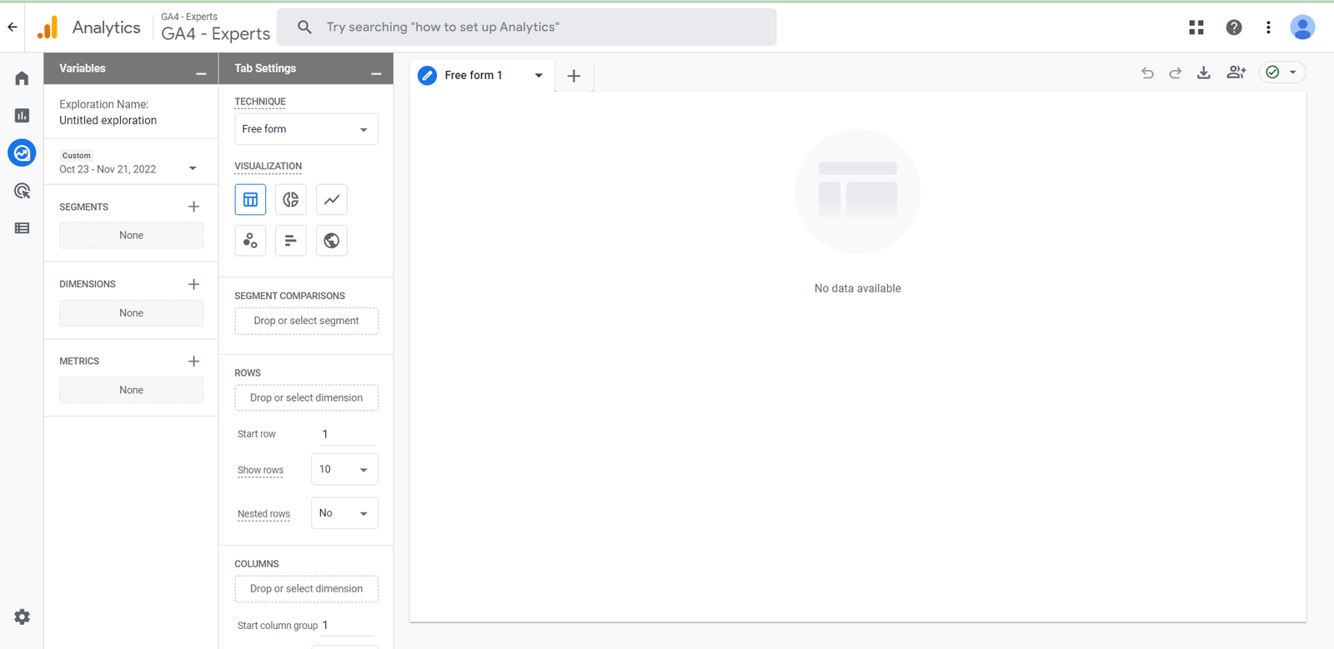The width and height of the screenshot is (1334, 649).
Task: Download the exploration data
Action: 1203,73
